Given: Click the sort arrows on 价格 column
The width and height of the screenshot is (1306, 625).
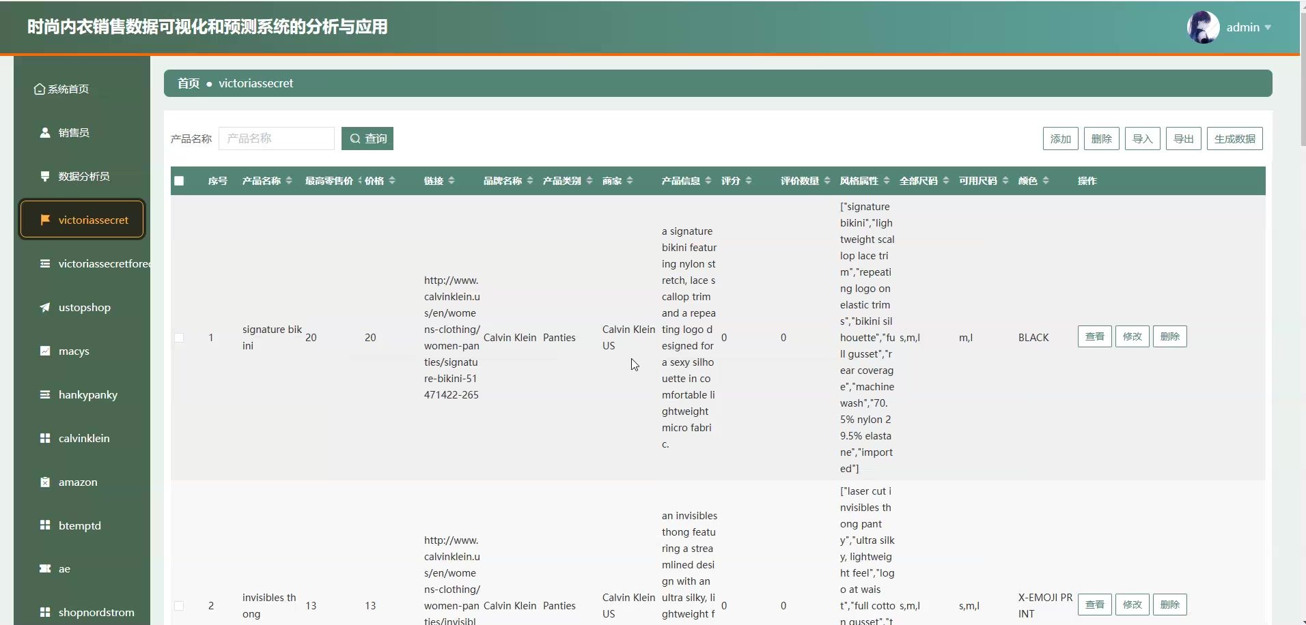Looking at the screenshot, I should (x=392, y=181).
